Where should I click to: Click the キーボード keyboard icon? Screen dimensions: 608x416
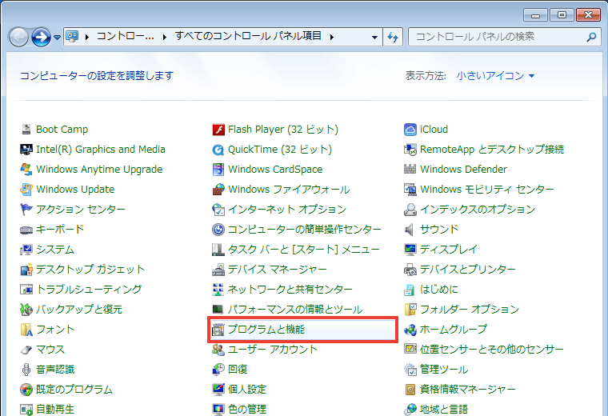[26, 230]
